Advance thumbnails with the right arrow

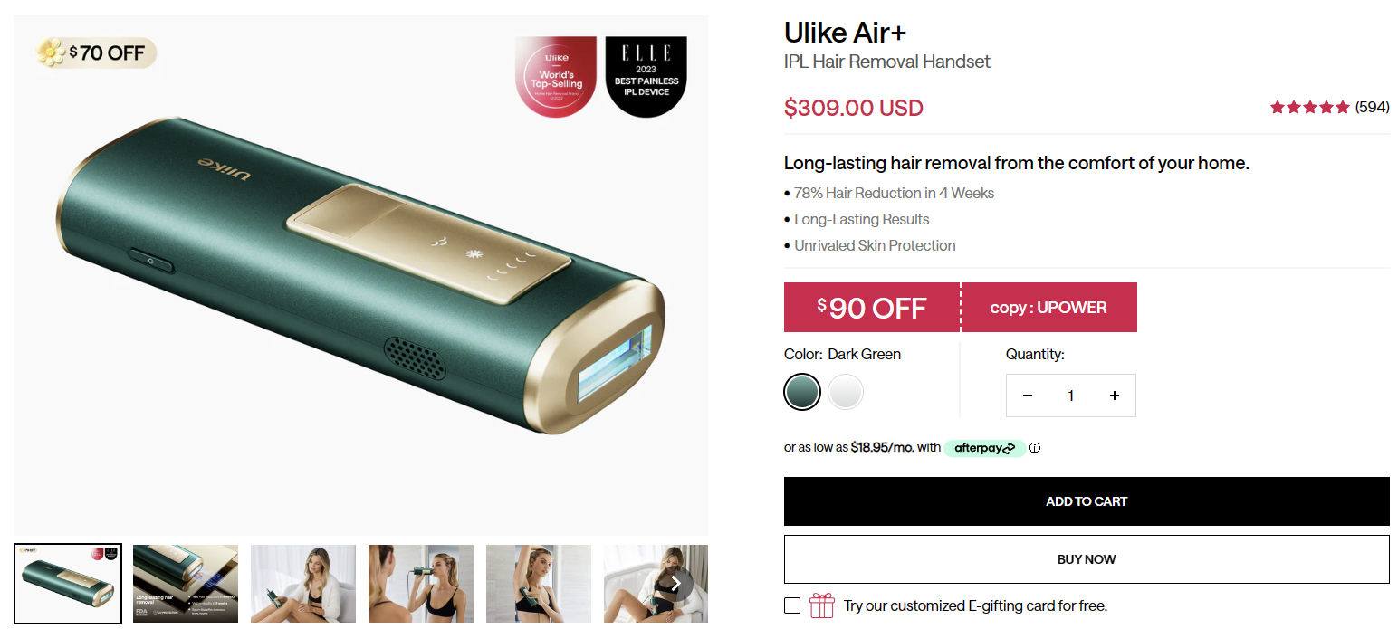click(x=675, y=584)
